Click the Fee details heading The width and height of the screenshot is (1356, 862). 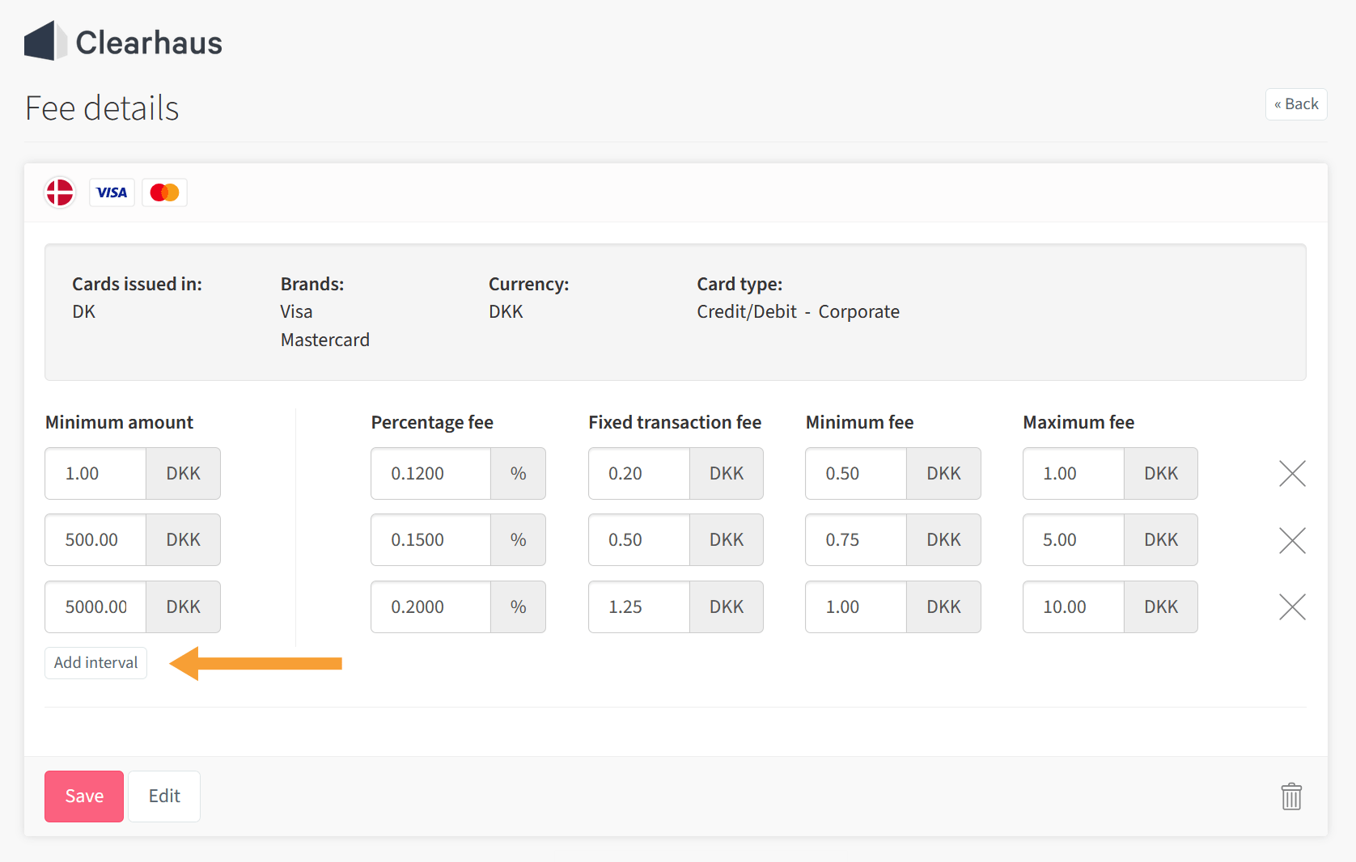(102, 108)
